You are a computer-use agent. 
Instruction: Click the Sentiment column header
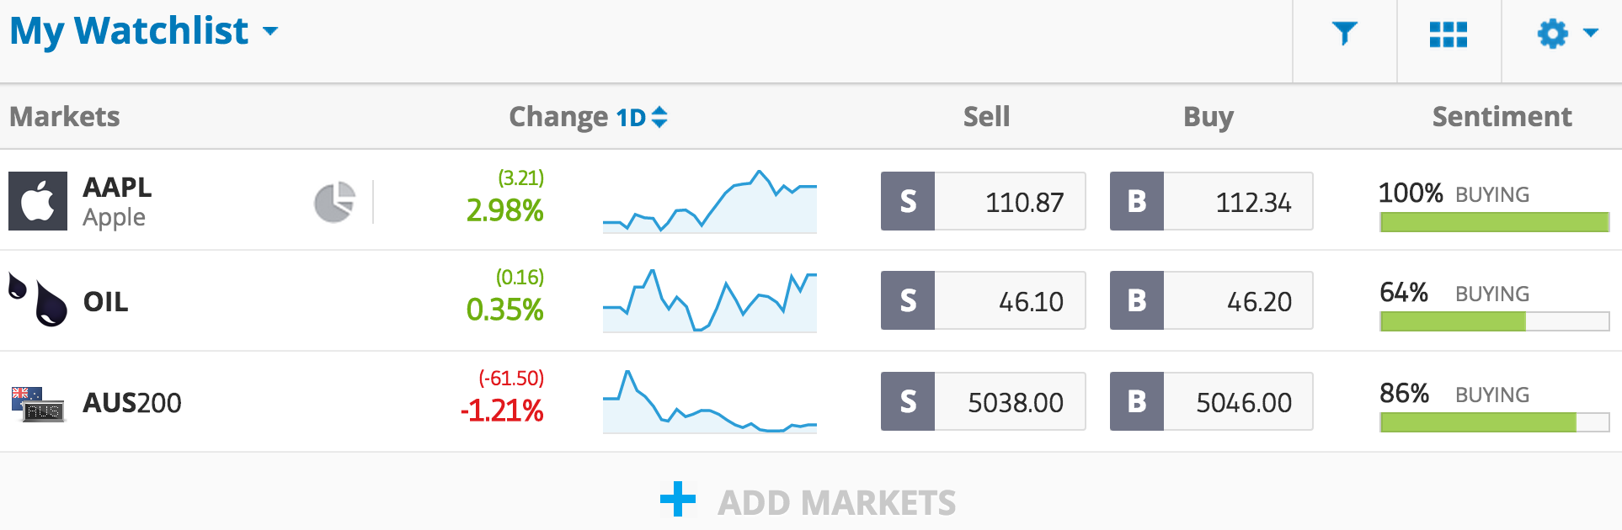tap(1502, 116)
